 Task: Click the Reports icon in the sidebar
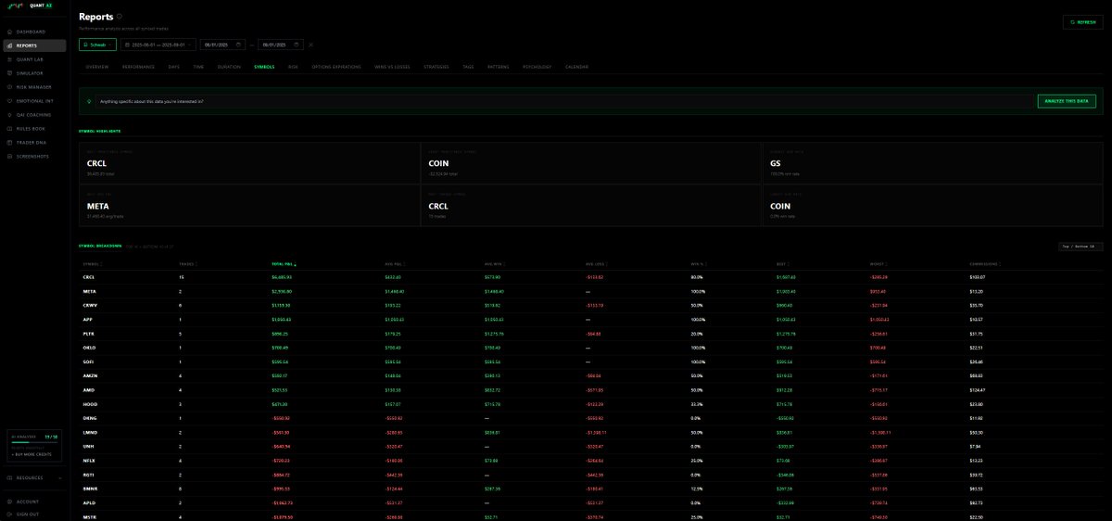[9, 45]
